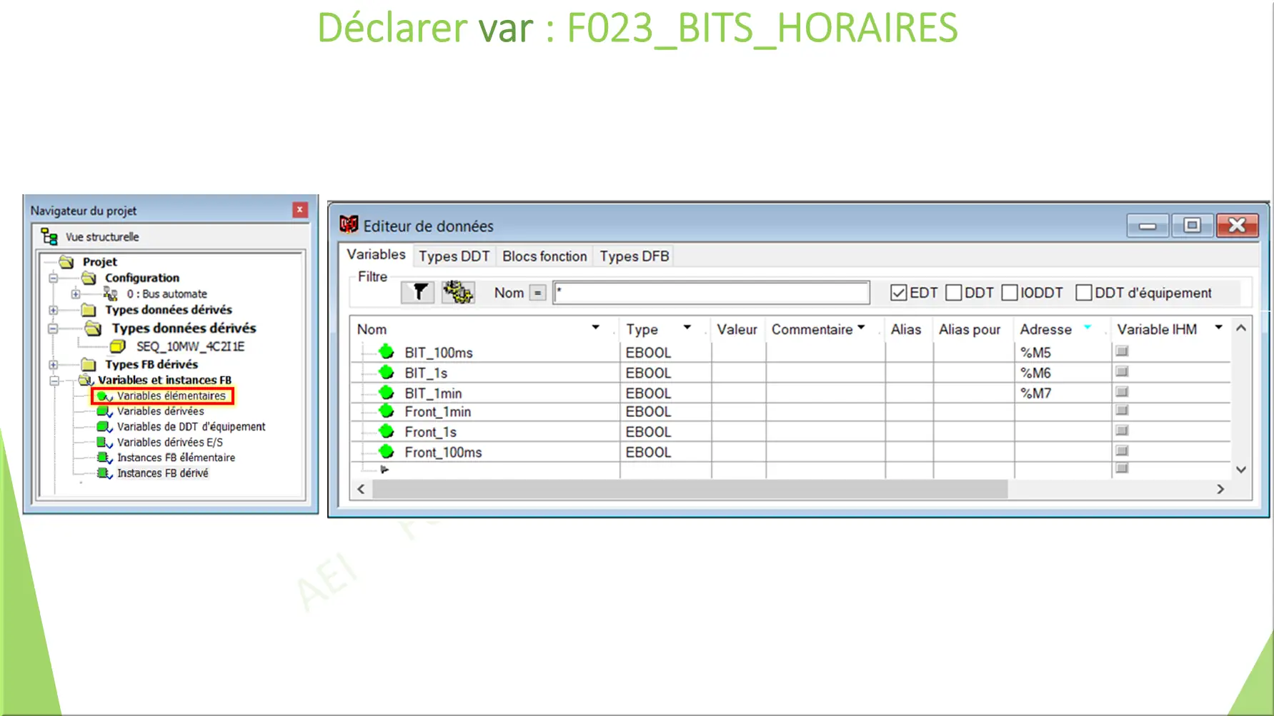Check the Variable IHM box for BIT_1s
Screen dimensions: 1274x716
click(1122, 371)
